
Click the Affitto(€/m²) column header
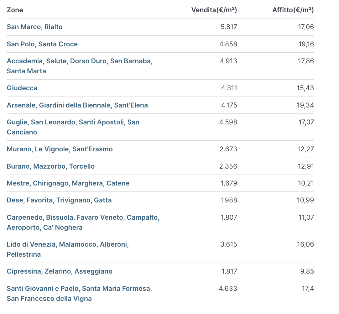[x=293, y=10]
